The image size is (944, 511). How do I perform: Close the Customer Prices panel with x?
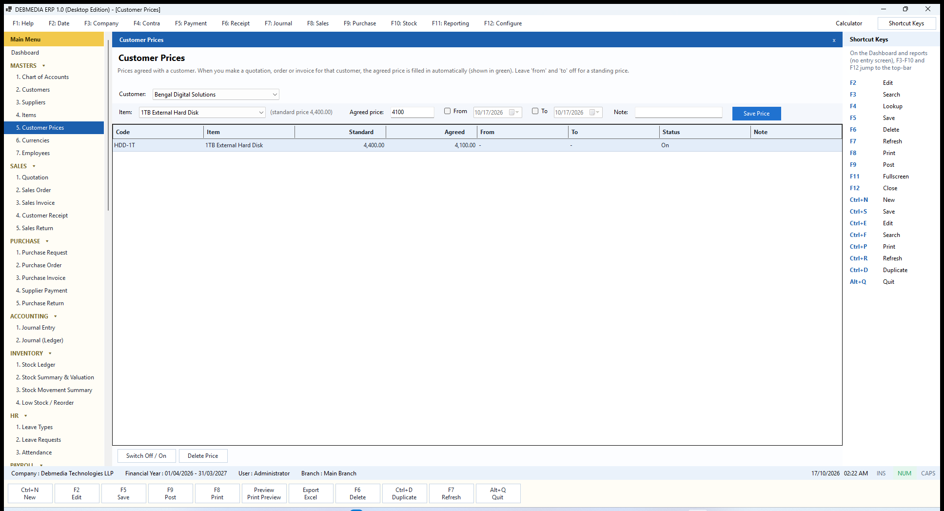834,40
